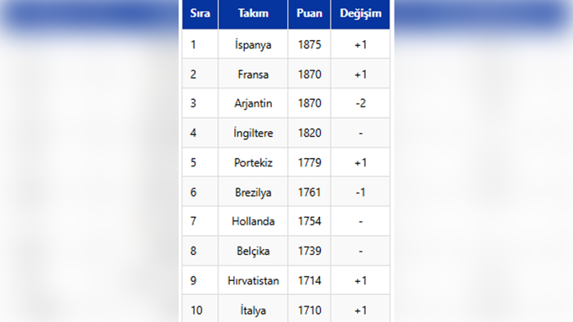Click Brezilya's -1 change value
The width and height of the screenshot is (573, 322).
(360, 192)
